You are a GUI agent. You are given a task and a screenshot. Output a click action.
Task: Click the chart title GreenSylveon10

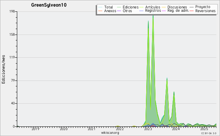[49, 5]
